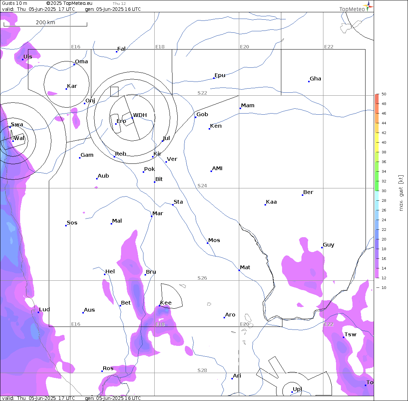
Task: Click the Onj station label
Action: (90, 101)
